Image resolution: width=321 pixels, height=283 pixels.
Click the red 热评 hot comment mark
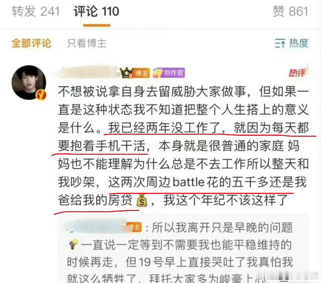[x=298, y=72]
